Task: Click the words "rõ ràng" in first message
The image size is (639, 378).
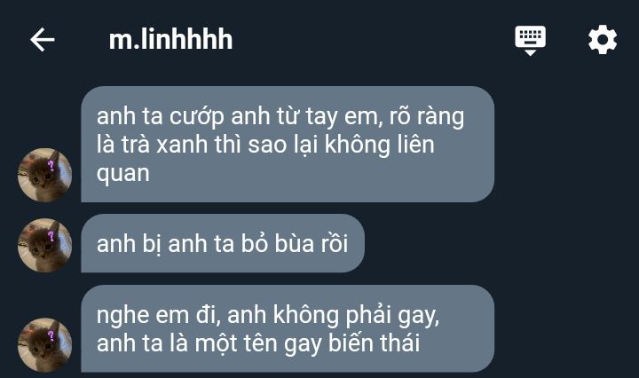Action: [x=427, y=116]
